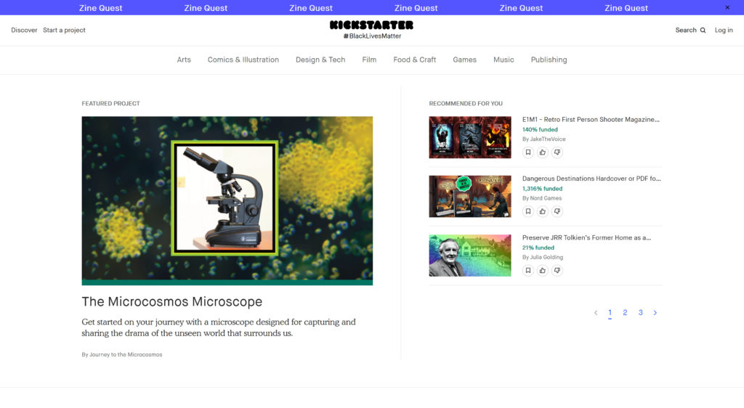
Task: Save the Tolkien's Former Home project
Action: 527,271
